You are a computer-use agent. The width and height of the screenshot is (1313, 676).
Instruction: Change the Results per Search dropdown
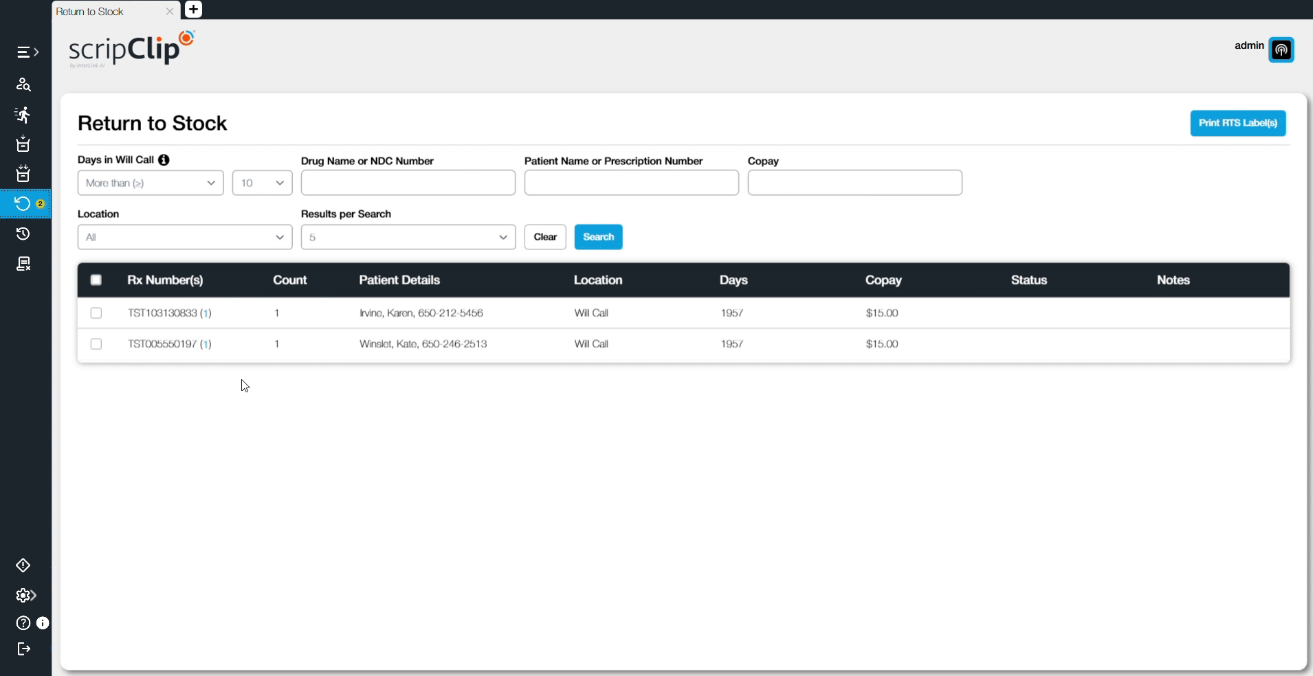(408, 236)
